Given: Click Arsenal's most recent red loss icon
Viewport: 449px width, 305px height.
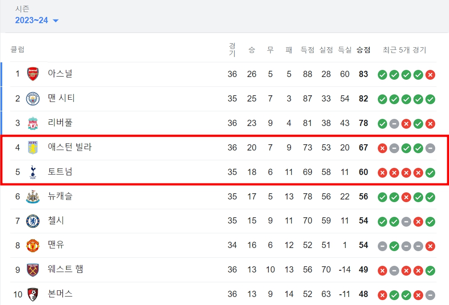Looking at the screenshot, I should [430, 75].
